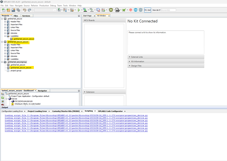Select the project.group file
Viewport: 227px width, 161px height.
(x=16, y=71)
